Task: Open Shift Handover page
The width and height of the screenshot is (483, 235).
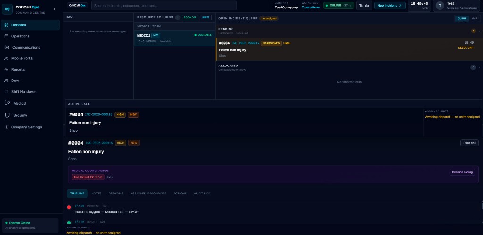Action: [x=31, y=92]
